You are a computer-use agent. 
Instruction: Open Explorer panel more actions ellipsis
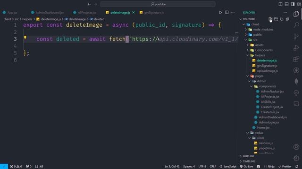285,13
